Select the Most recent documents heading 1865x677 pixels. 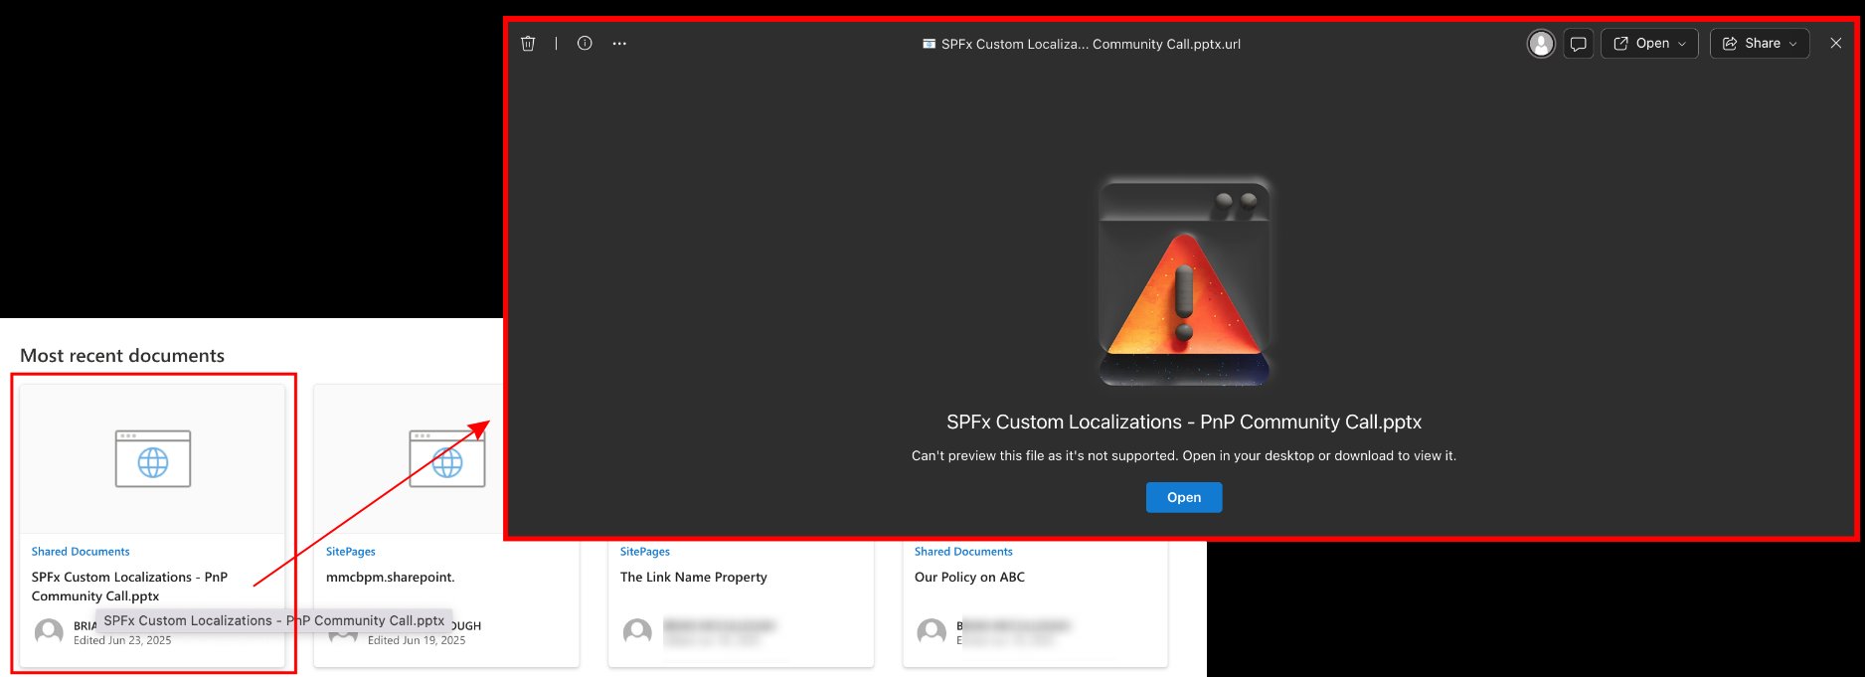coord(122,355)
